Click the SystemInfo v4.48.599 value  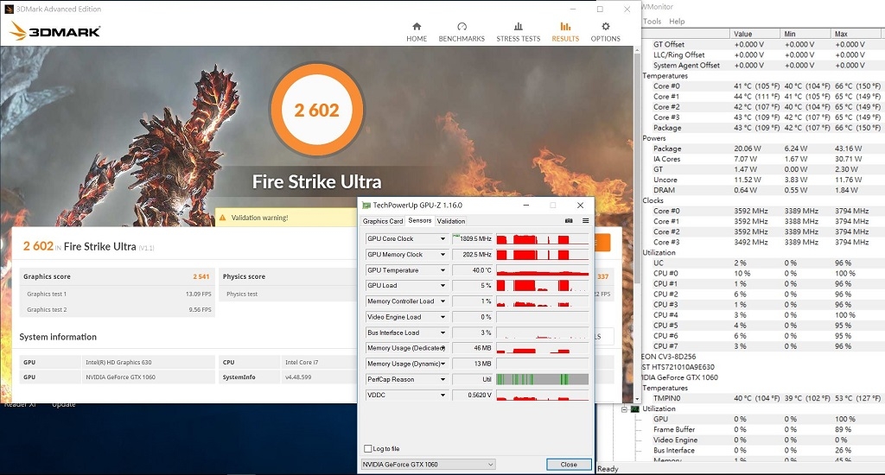(x=298, y=377)
